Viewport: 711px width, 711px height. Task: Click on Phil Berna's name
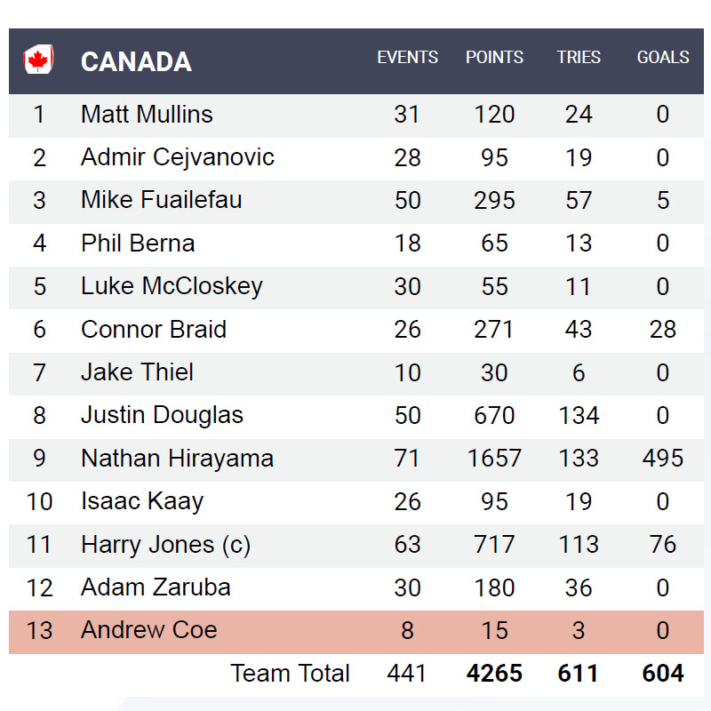coord(138,244)
